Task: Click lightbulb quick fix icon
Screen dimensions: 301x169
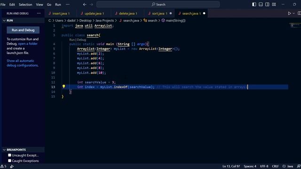Action: 64,86
